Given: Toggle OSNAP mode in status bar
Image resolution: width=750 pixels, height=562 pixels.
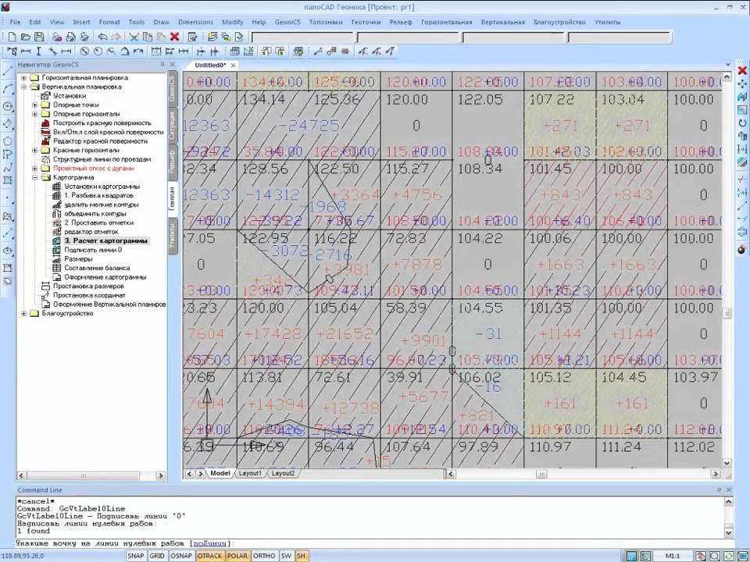Looking at the screenshot, I should (x=180, y=556).
